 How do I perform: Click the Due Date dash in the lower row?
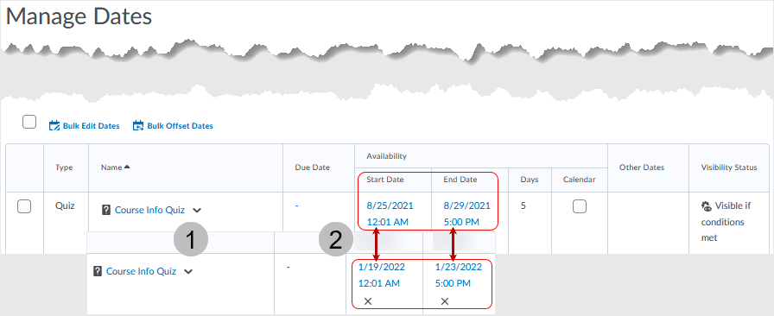pyautogui.click(x=289, y=267)
